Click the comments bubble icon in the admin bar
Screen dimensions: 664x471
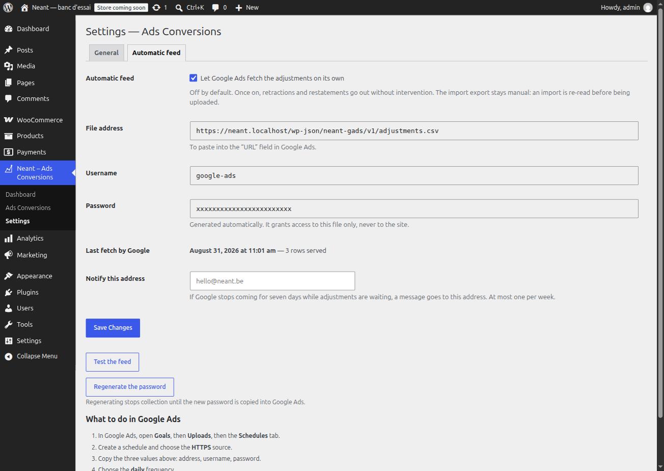(x=216, y=8)
